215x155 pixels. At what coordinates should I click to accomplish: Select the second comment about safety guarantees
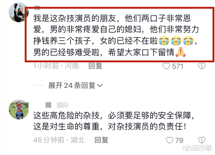[x=114, y=121]
